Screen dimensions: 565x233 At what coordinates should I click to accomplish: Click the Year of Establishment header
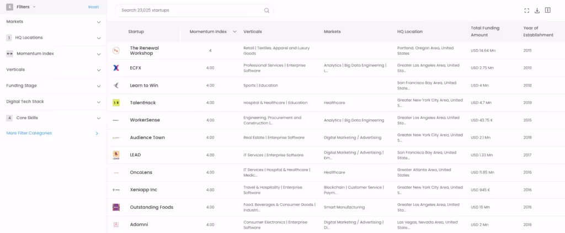(539, 31)
